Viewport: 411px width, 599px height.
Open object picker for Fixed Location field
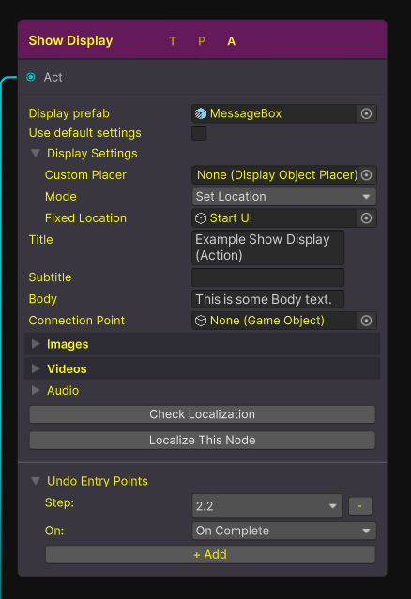(x=366, y=218)
